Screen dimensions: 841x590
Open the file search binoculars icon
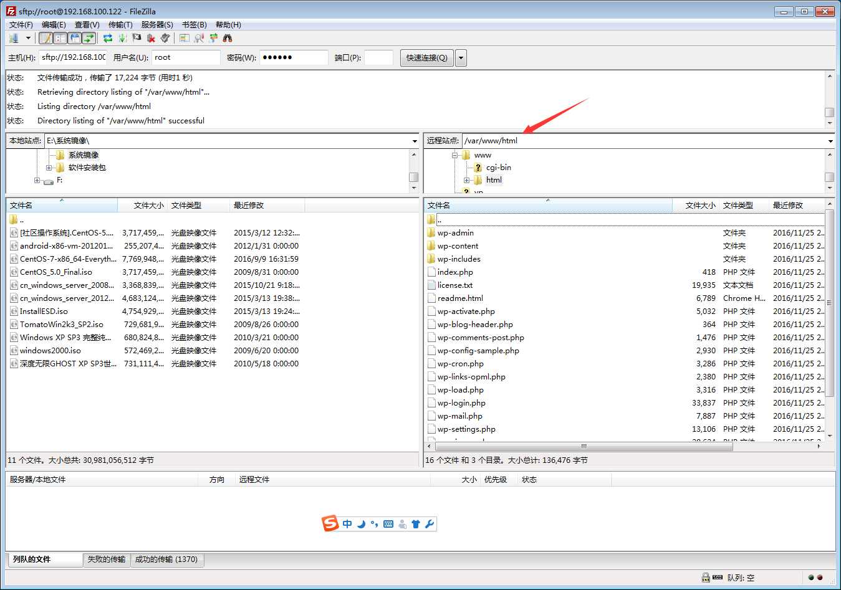228,39
